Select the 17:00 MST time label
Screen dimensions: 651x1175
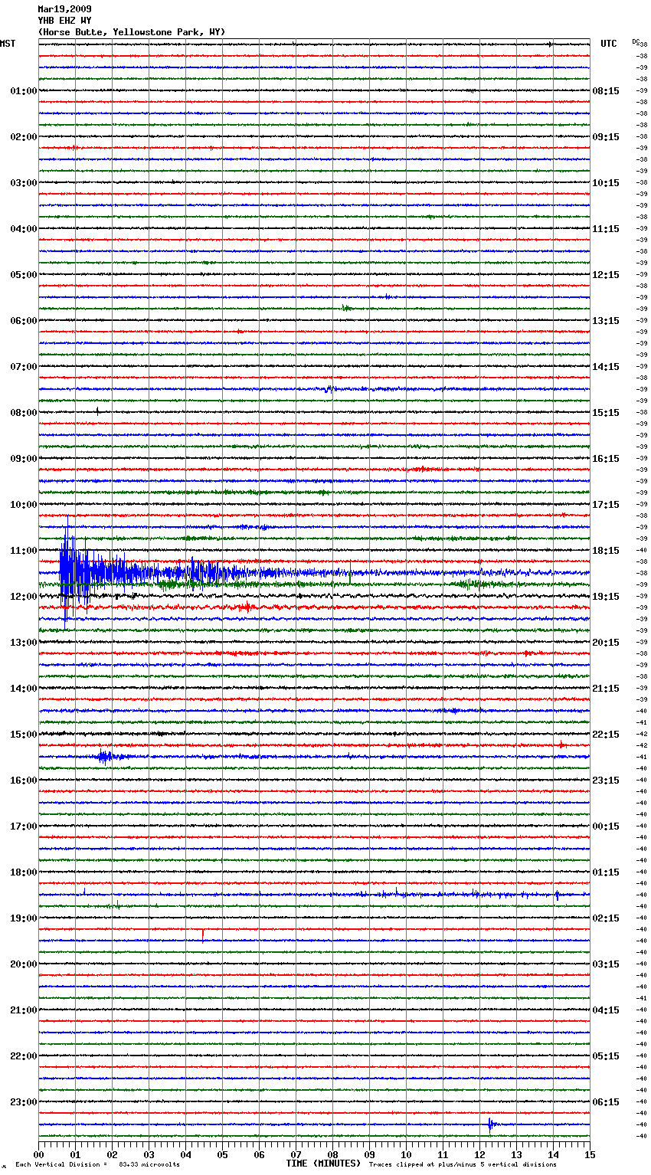(23, 826)
